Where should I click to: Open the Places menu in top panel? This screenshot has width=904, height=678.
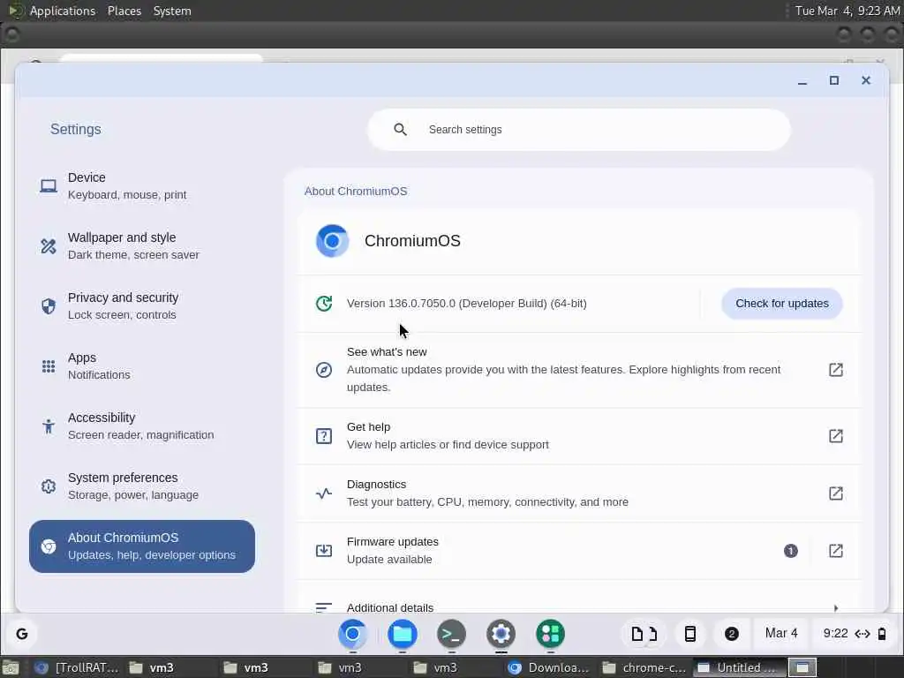(x=124, y=11)
